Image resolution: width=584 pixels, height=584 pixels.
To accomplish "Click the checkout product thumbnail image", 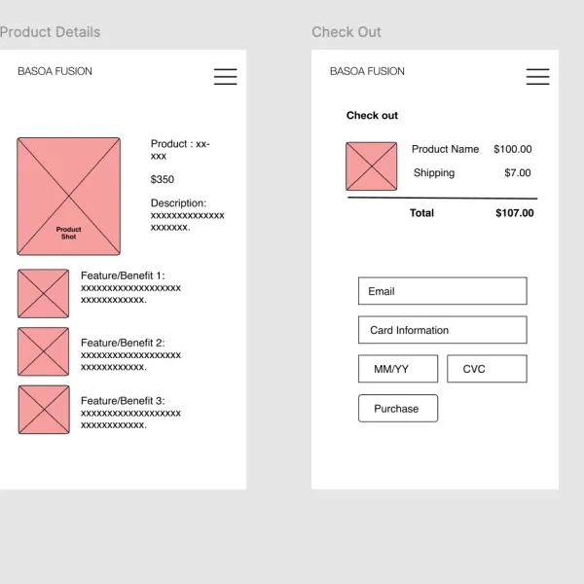I will 372,166.
